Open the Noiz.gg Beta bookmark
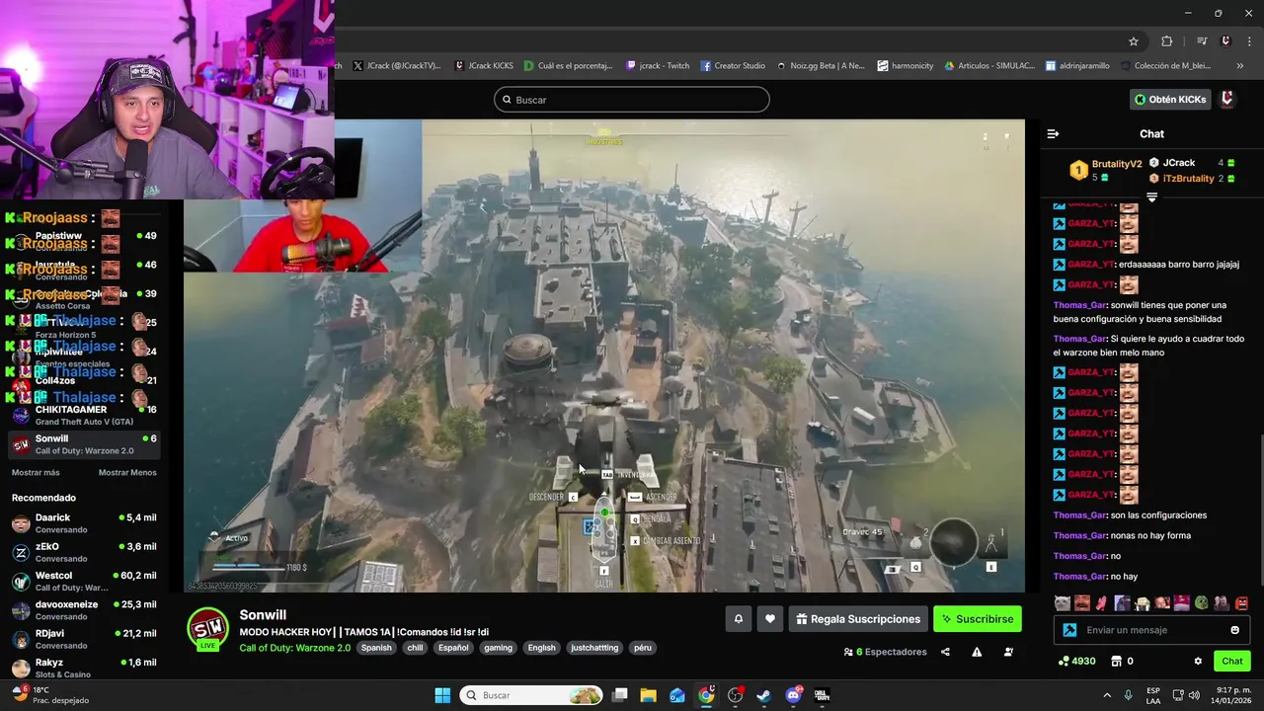Viewport: 1264px width, 711px height. click(820, 66)
